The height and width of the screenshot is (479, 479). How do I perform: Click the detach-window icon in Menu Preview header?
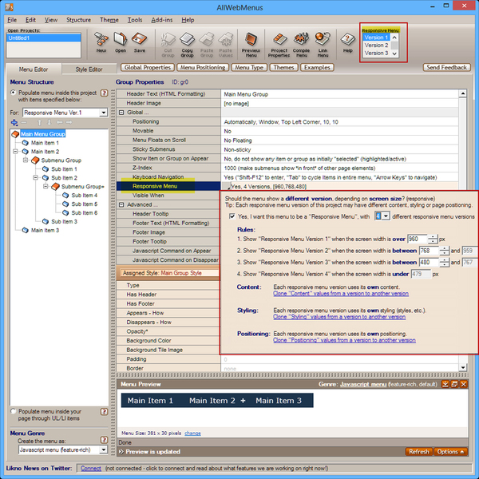click(454, 384)
